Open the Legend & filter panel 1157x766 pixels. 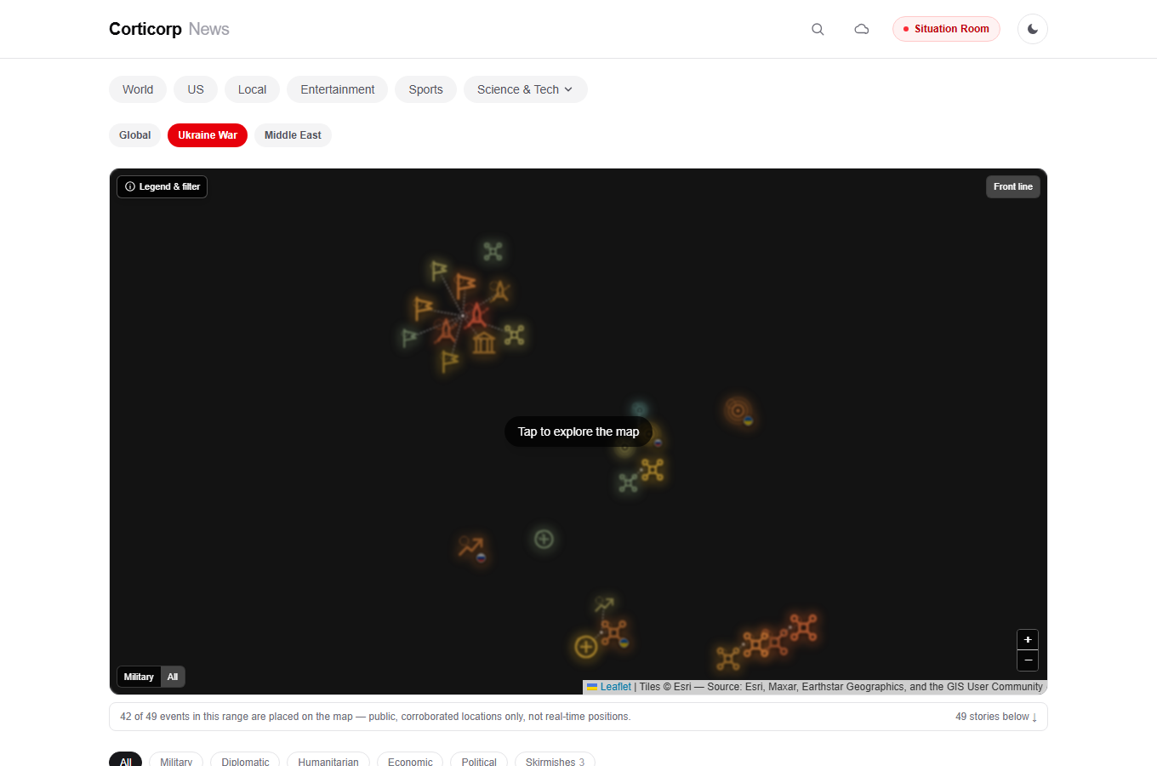(162, 186)
